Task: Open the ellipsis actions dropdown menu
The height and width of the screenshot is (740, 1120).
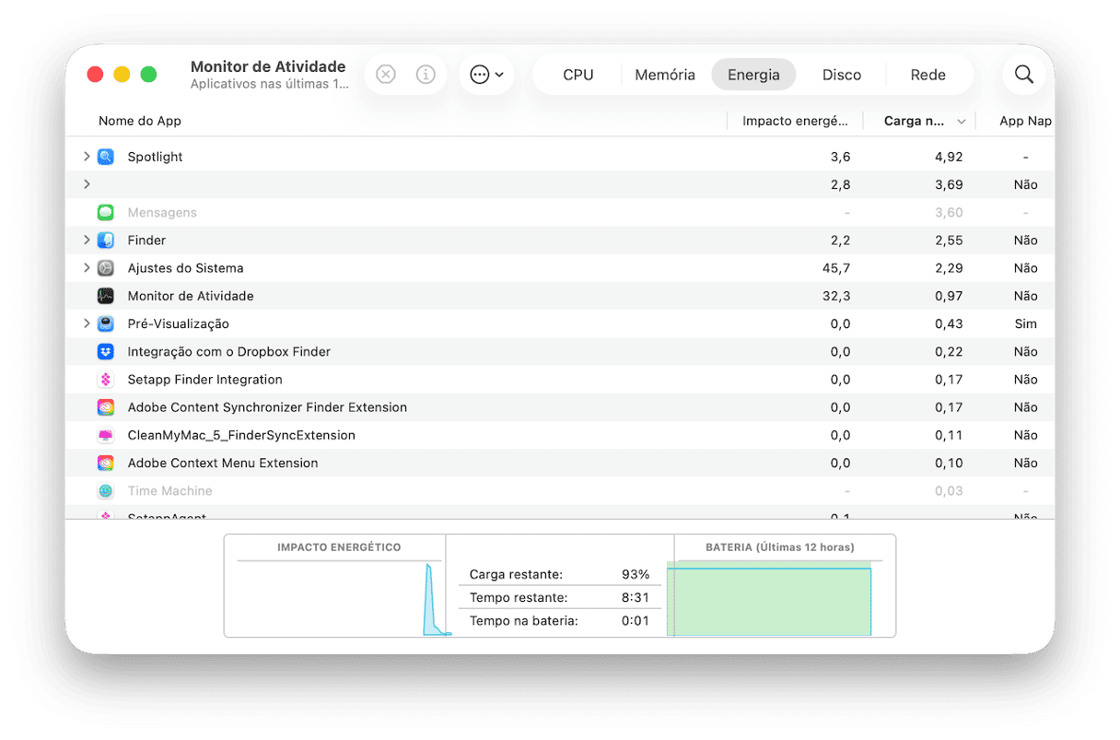Action: (x=486, y=75)
